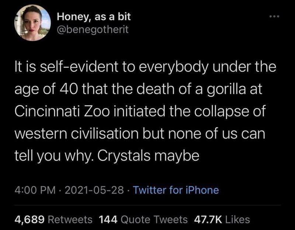Image resolution: width=295 pixels, height=230 pixels.
Task: Open the "Twitter for iPhone" source link
Action: [175, 190]
